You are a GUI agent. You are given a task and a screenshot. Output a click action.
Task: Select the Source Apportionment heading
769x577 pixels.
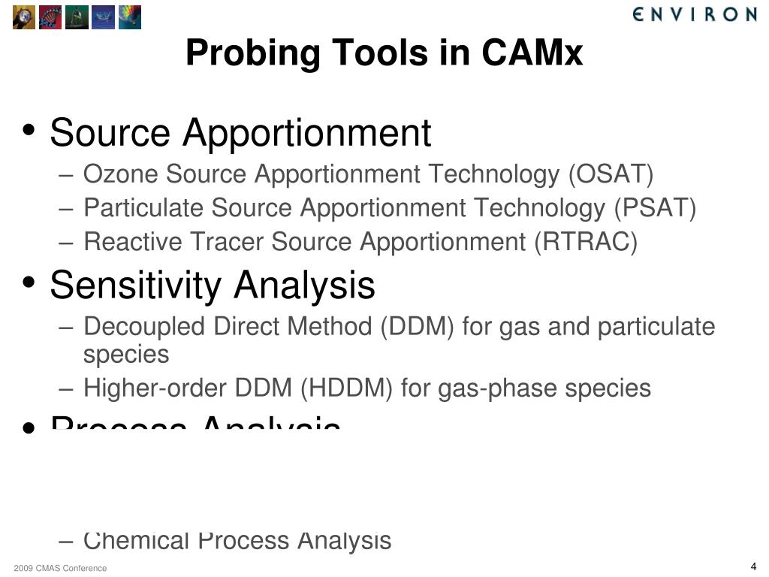pos(240,133)
